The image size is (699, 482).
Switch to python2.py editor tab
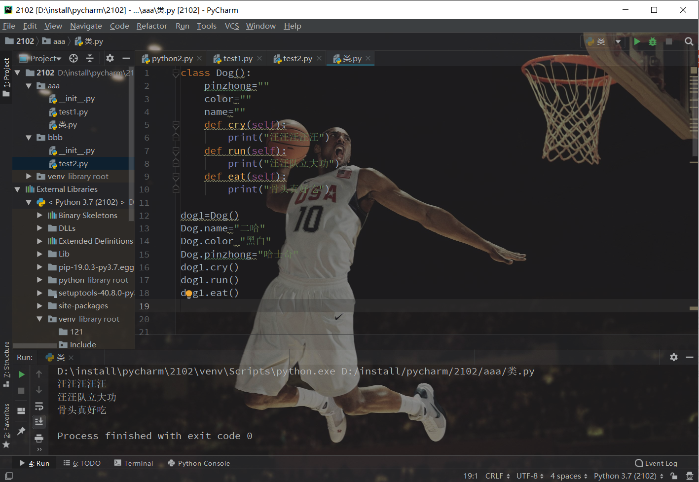click(172, 58)
